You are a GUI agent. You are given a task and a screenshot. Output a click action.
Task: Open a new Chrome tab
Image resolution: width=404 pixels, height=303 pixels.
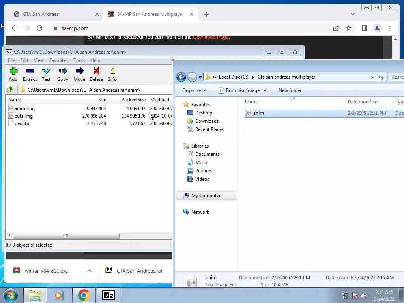point(206,15)
